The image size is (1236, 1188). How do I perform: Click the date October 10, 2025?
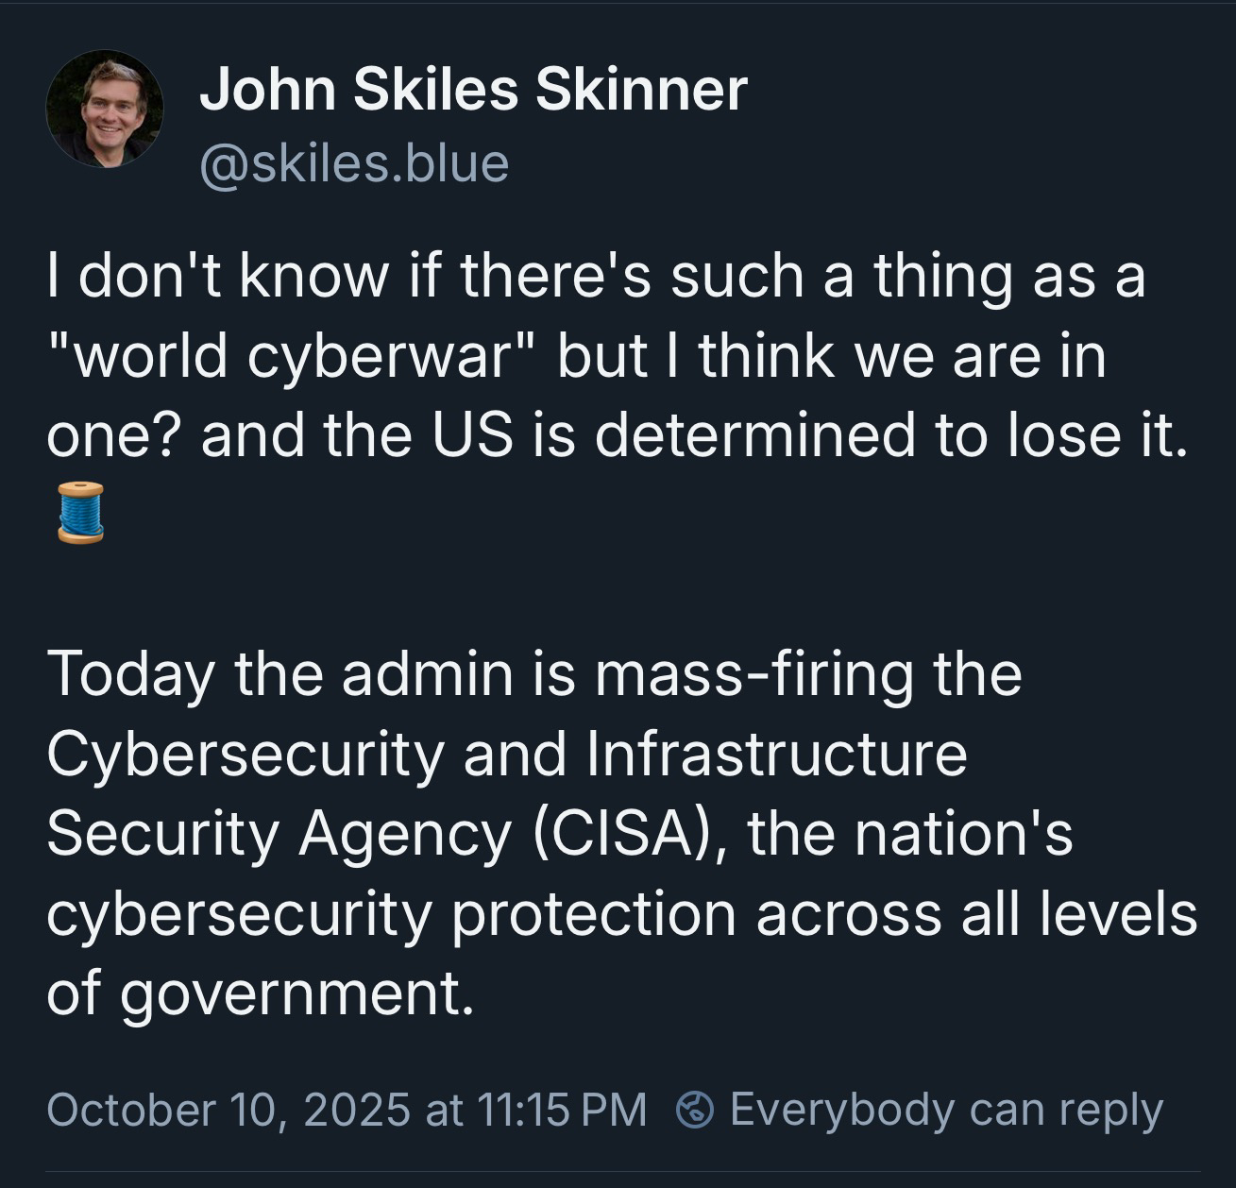click(x=228, y=1110)
